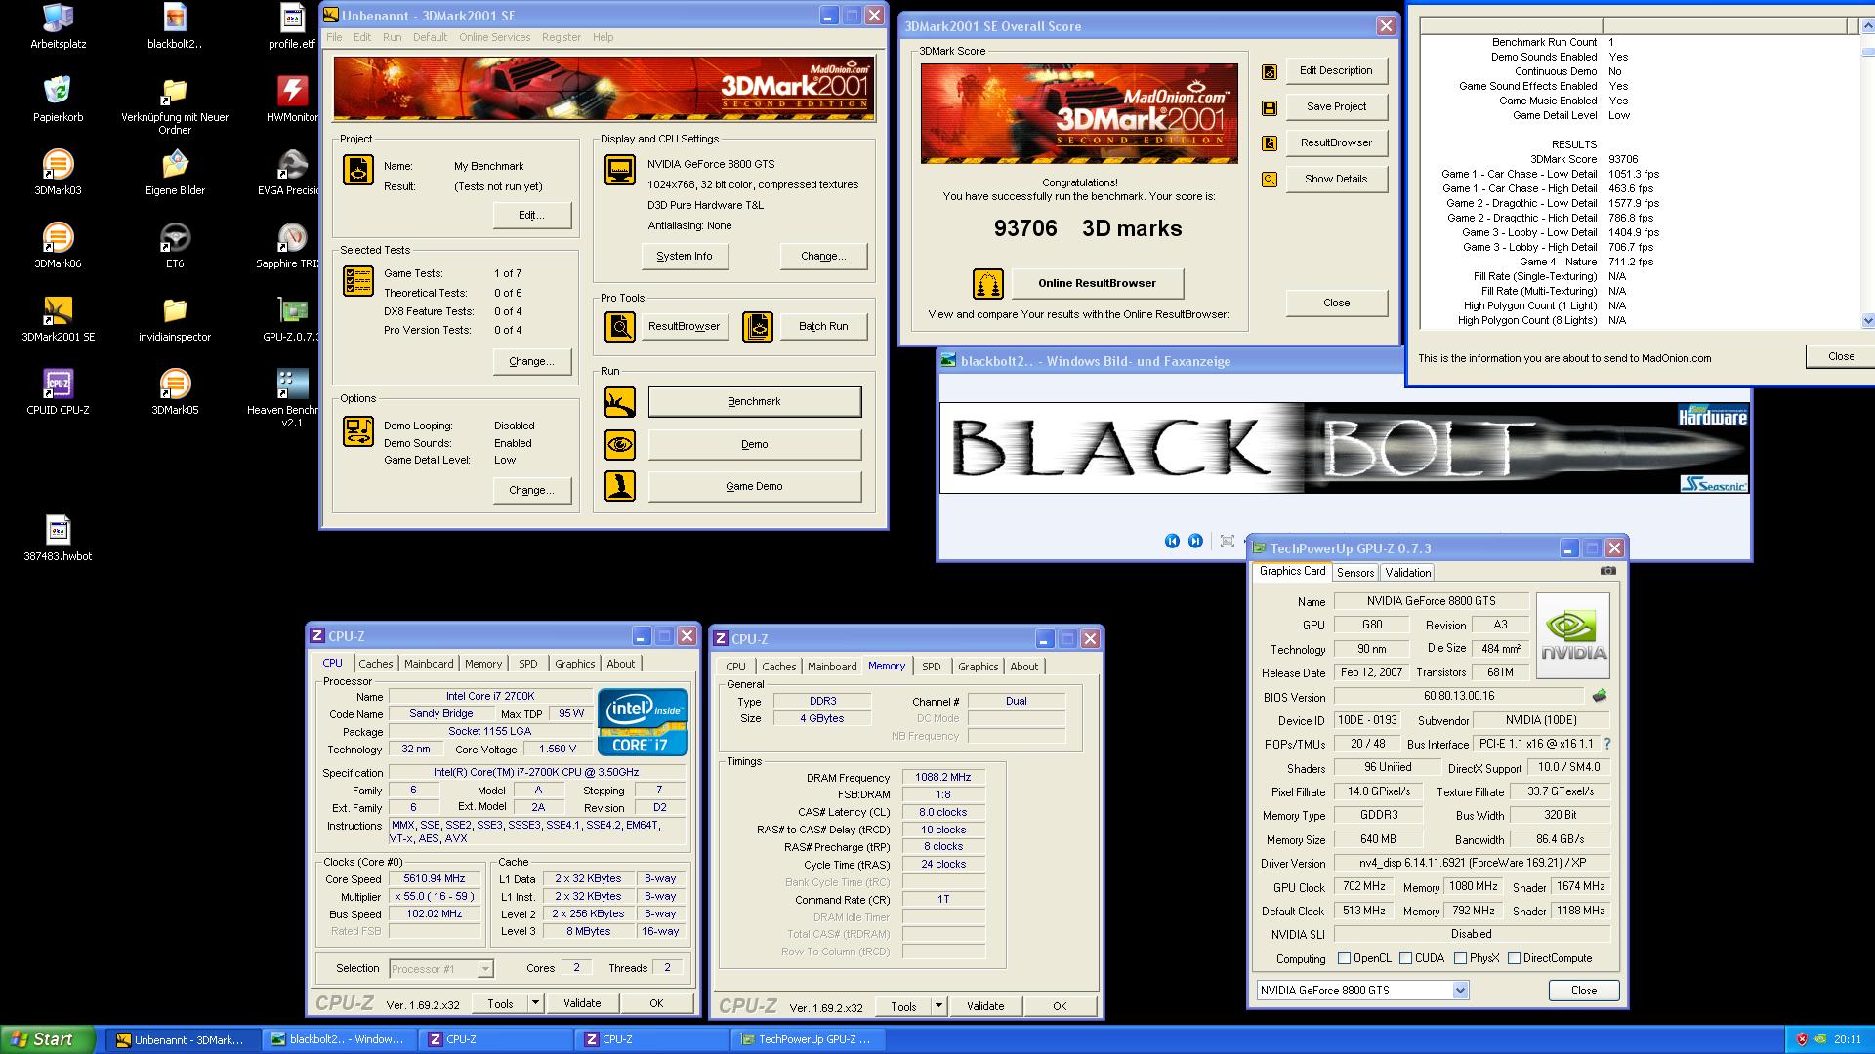Viewport: 1875px width, 1054px height.
Task: Click the Benchmark button in Run section
Action: click(755, 401)
